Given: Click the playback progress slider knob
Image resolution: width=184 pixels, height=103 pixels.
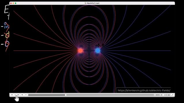Looking at the screenshot, I should (66, 95).
